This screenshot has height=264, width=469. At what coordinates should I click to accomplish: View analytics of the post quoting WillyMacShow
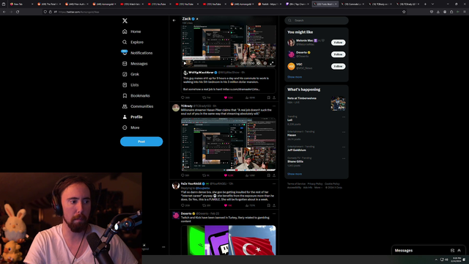247,98
